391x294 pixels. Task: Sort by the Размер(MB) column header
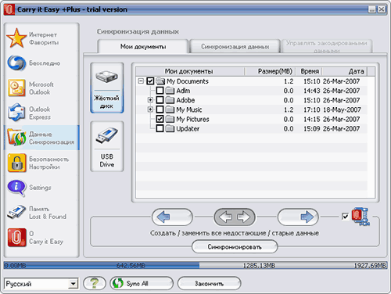coord(270,71)
